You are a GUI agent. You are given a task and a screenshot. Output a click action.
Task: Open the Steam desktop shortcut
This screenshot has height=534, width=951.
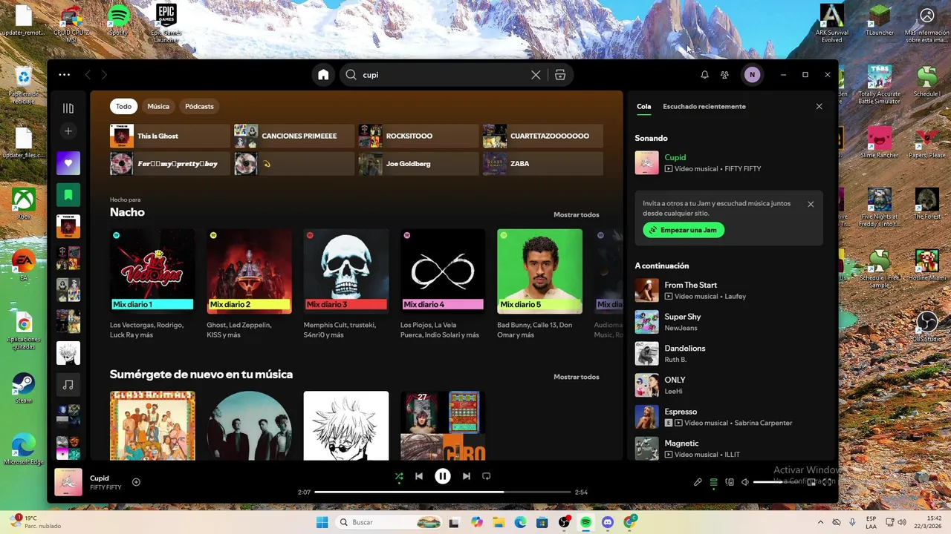[24, 388]
